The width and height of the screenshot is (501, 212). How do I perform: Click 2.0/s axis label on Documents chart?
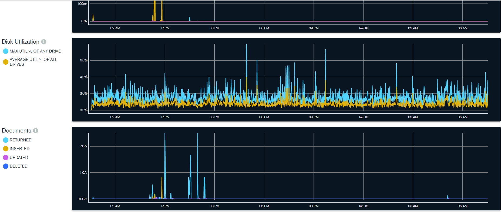coord(83,146)
